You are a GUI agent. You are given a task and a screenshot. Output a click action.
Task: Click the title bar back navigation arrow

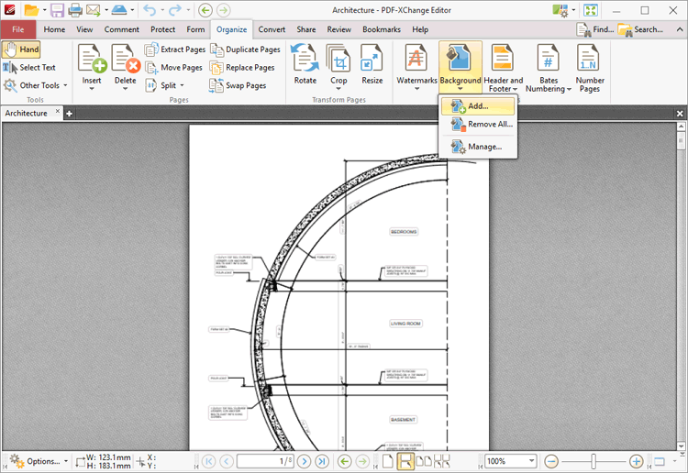pos(205,10)
